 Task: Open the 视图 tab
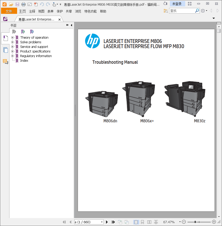pos(41,11)
